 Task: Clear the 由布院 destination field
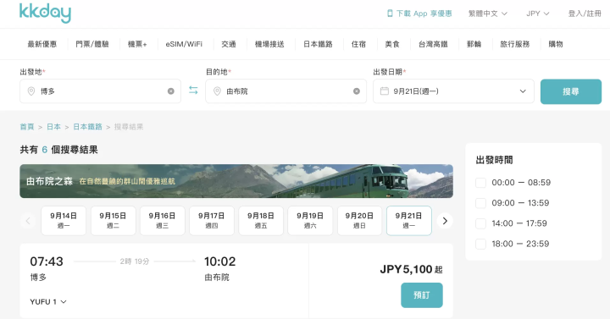tap(357, 91)
